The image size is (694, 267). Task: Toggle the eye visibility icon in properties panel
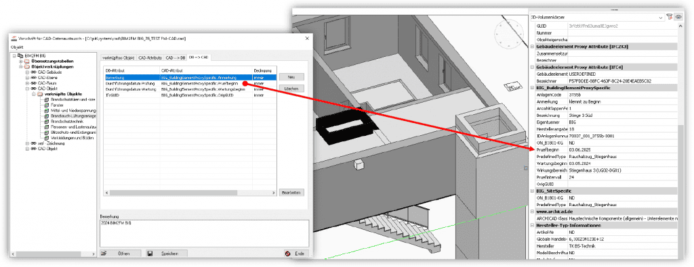(x=677, y=17)
